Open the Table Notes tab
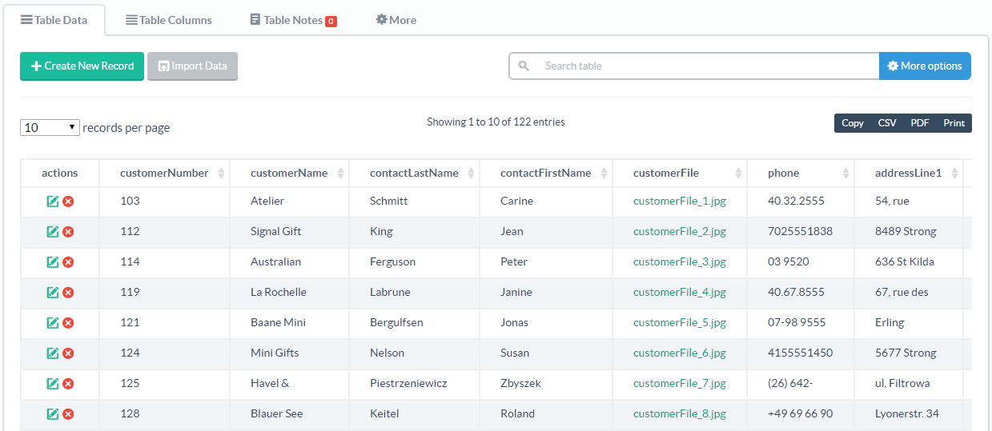Viewport: 992px width, 431px height. 293,20
